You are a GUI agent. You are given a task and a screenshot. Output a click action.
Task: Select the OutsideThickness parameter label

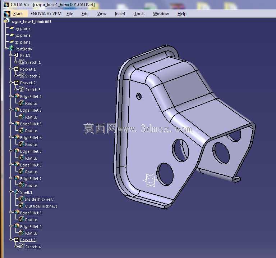[x=41, y=206]
